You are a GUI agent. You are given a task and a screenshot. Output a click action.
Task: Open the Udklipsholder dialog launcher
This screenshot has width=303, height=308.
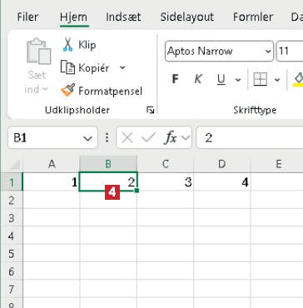pos(151,110)
